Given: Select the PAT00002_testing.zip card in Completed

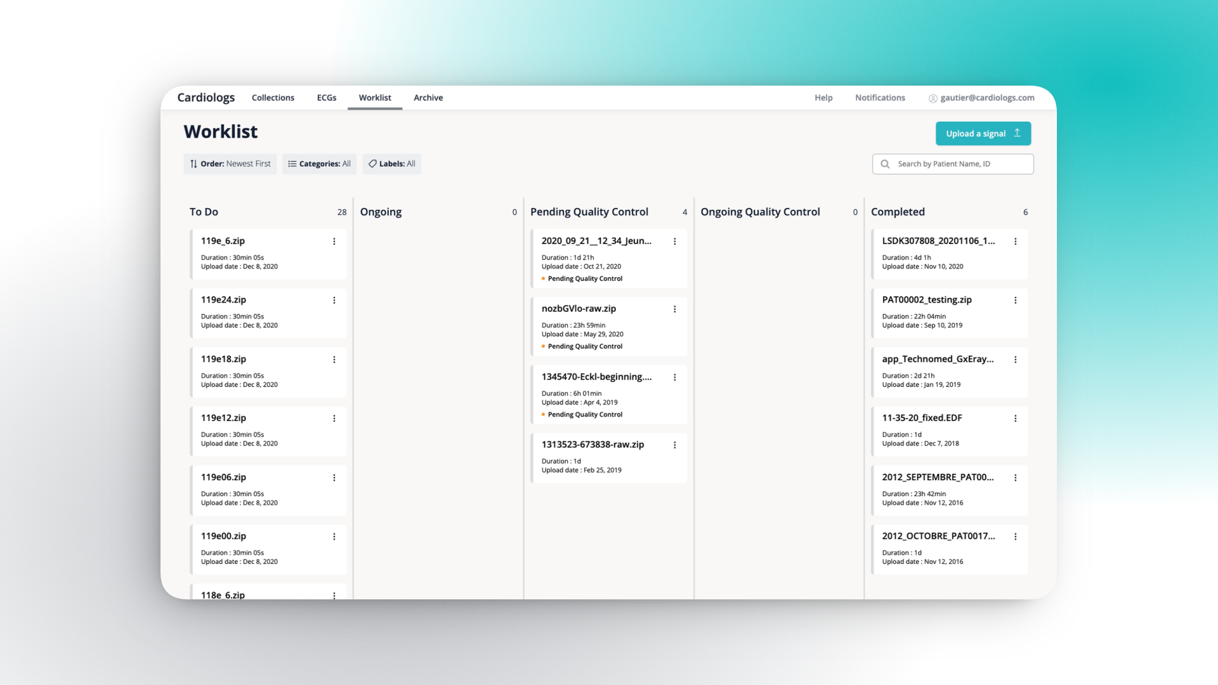Looking at the screenshot, I should pyautogui.click(x=939, y=313).
